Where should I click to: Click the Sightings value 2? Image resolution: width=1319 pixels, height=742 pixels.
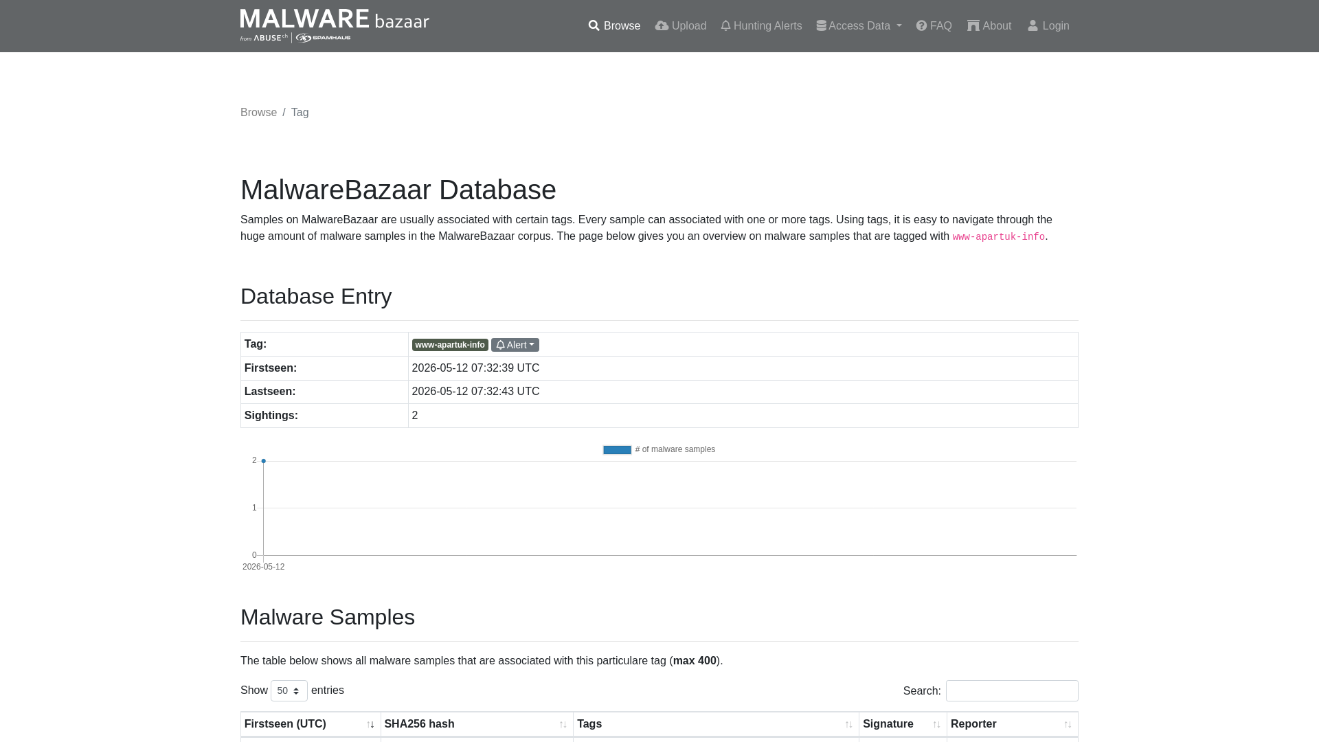[415, 416]
